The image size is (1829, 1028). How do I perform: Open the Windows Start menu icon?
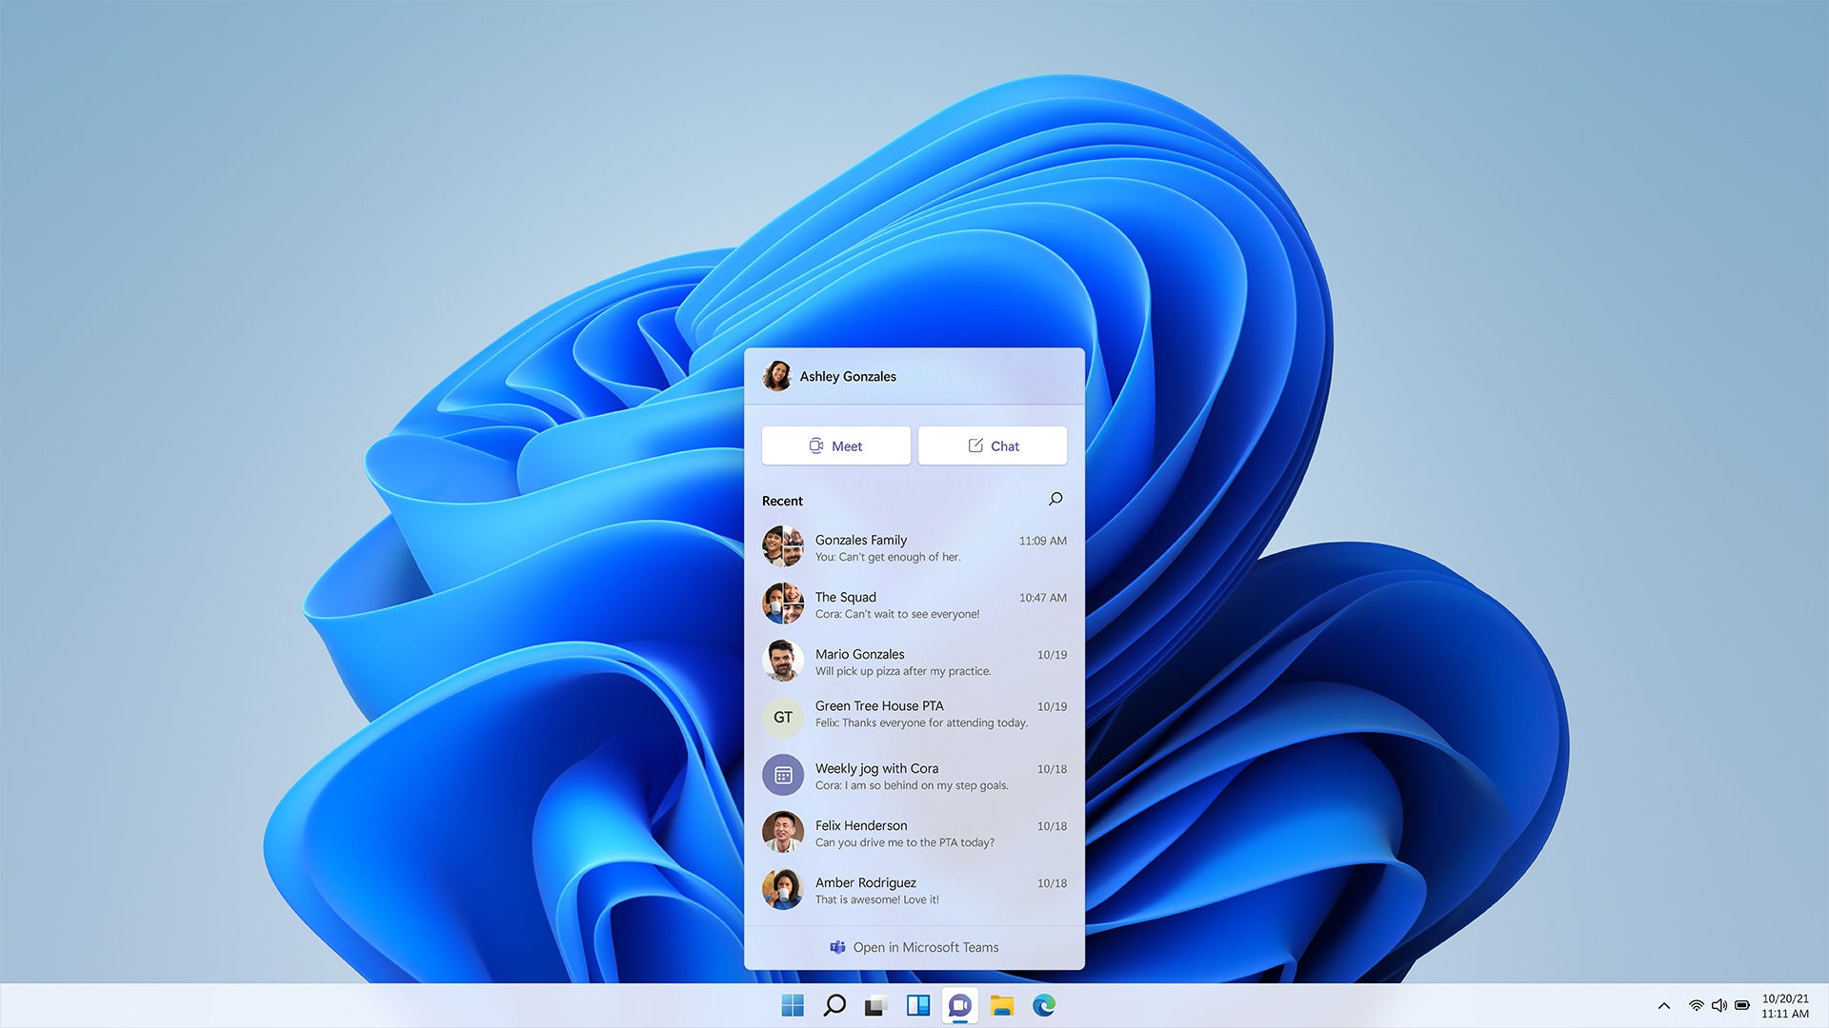coord(789,1004)
